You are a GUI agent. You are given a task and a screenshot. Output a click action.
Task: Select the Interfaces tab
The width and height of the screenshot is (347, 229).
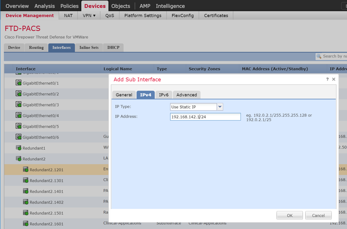[62, 47]
